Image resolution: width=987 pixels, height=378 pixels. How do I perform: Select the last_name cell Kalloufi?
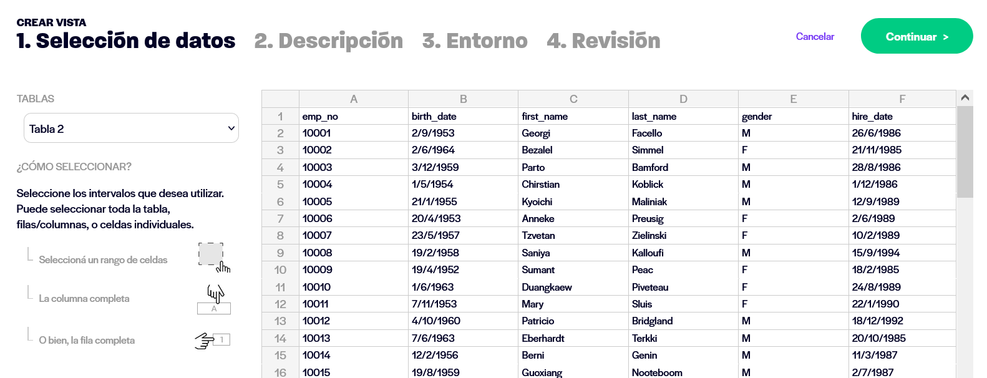pos(683,253)
